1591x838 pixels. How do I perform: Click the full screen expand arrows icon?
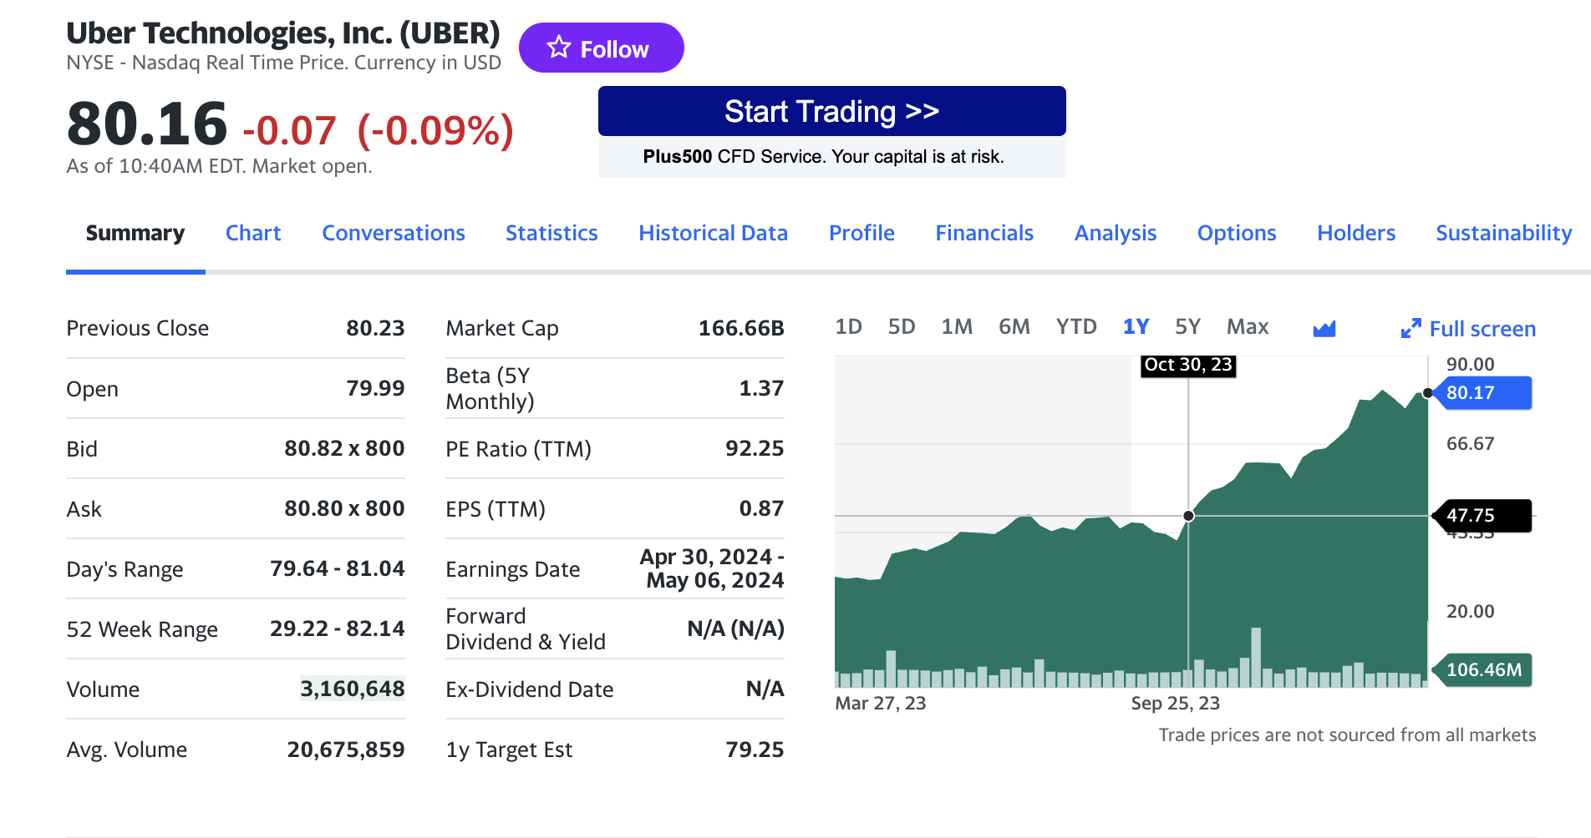point(1411,328)
